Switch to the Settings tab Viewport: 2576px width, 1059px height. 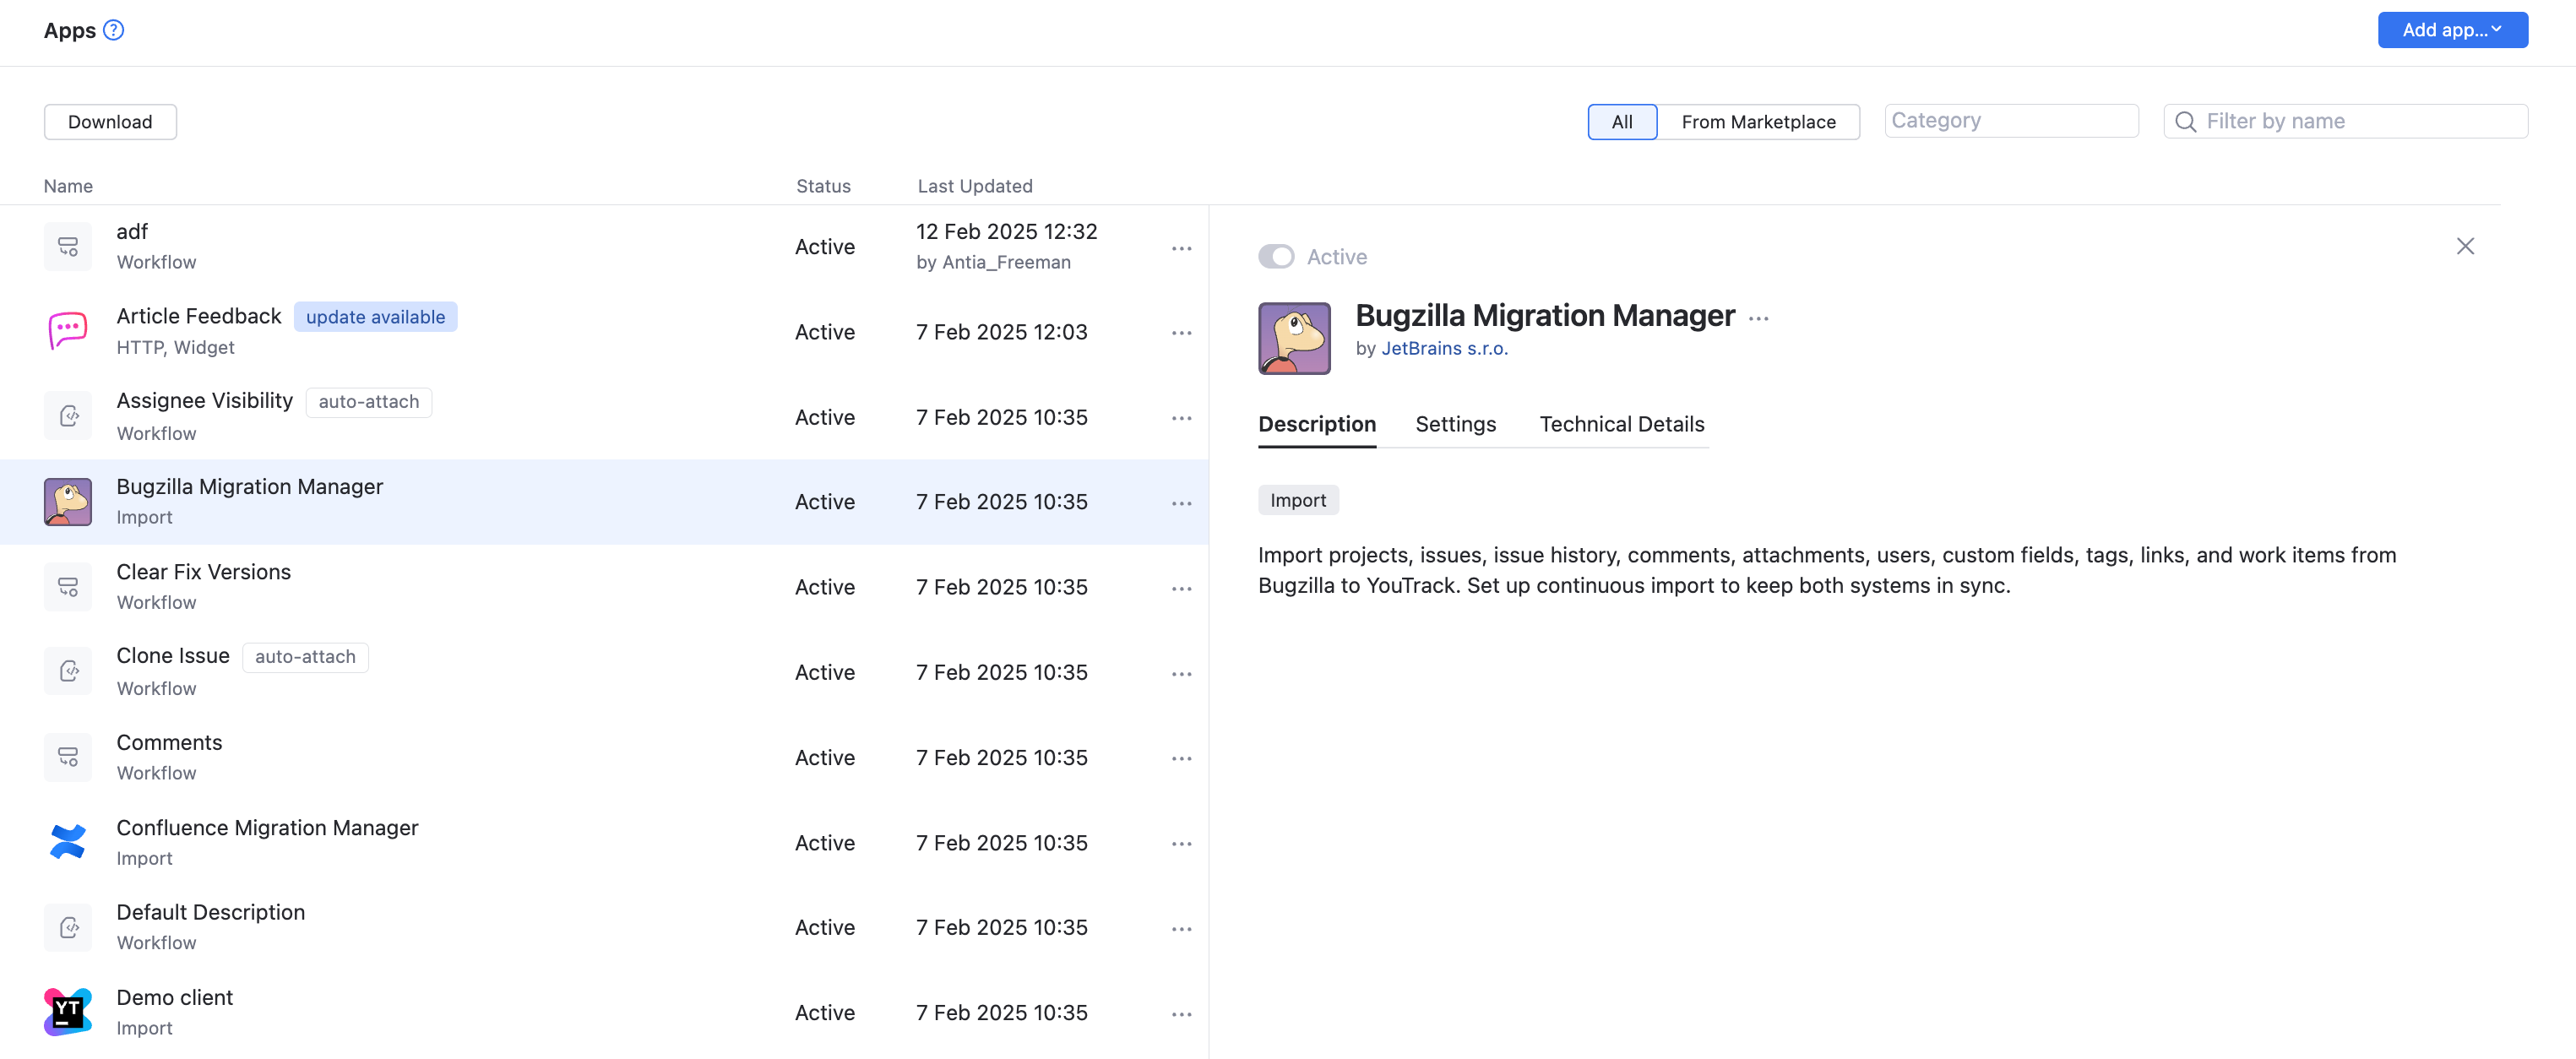pos(1455,424)
